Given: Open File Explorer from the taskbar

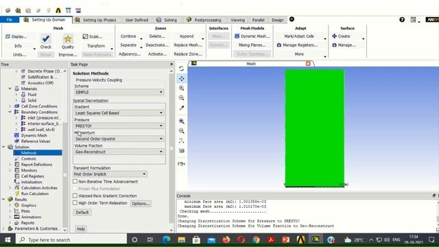Looking at the screenshot, I should pyautogui.click(x=181, y=239).
